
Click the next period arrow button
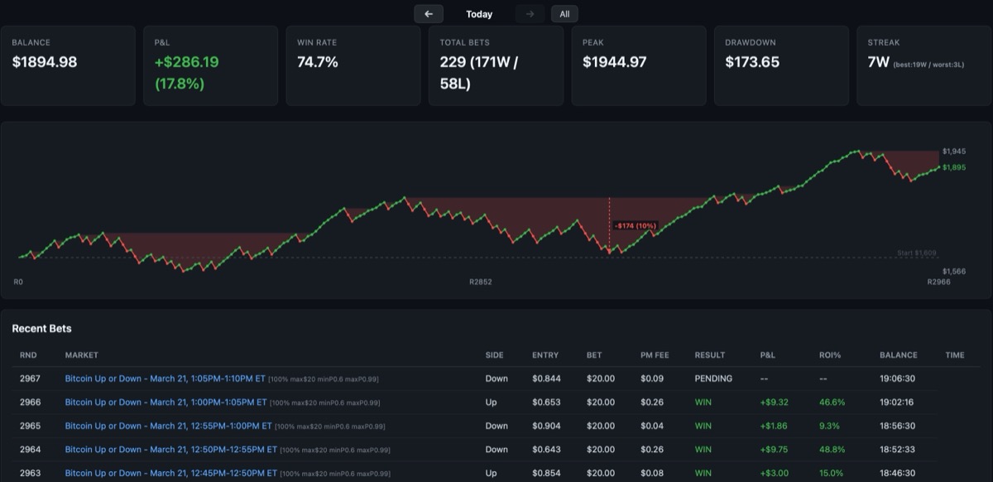pyautogui.click(x=529, y=14)
